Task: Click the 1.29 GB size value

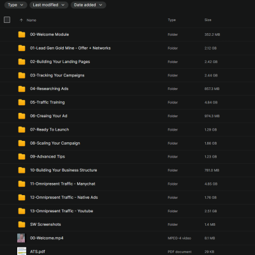Action: coord(210,129)
